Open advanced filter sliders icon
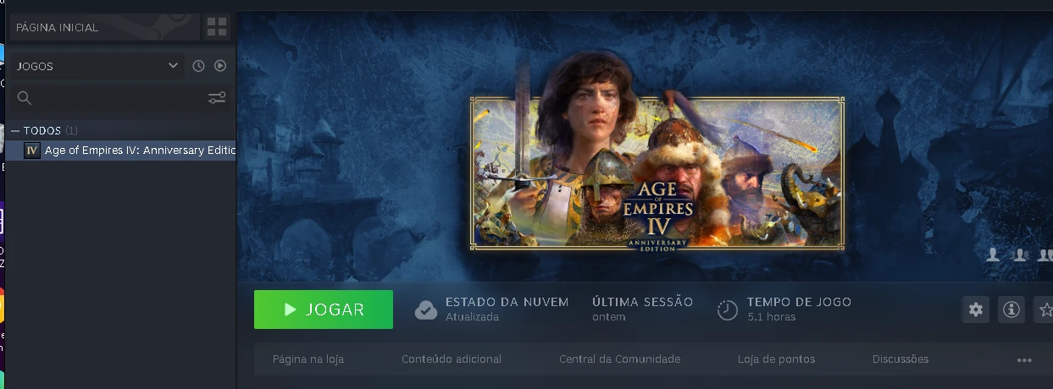This screenshot has width=1053, height=389. pos(217,98)
